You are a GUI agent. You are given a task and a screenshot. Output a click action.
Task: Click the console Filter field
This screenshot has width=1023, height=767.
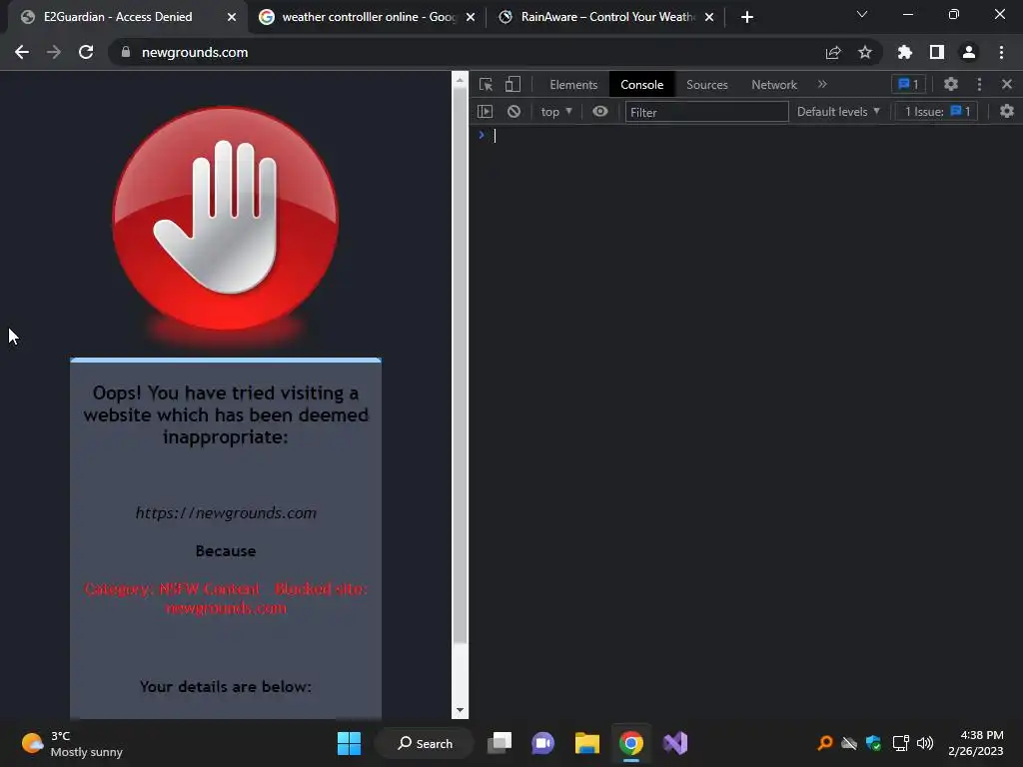pyautogui.click(x=706, y=112)
